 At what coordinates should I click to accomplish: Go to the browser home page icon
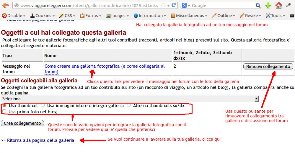278,5
